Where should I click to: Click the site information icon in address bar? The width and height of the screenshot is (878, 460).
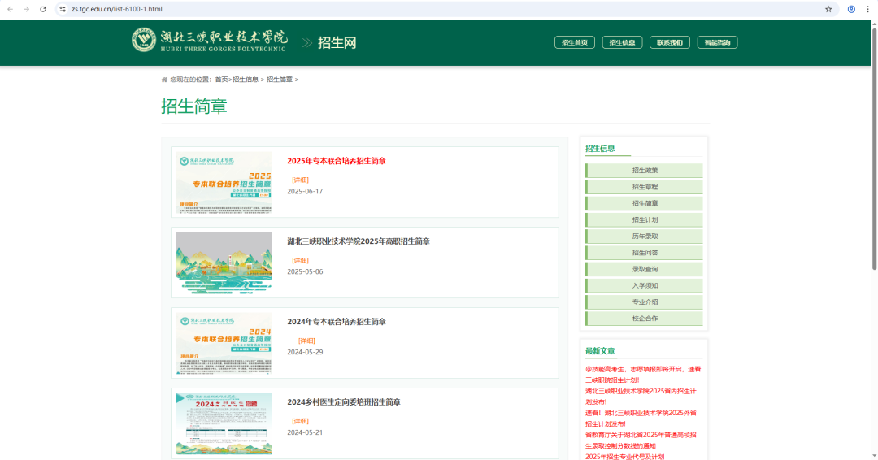(63, 9)
